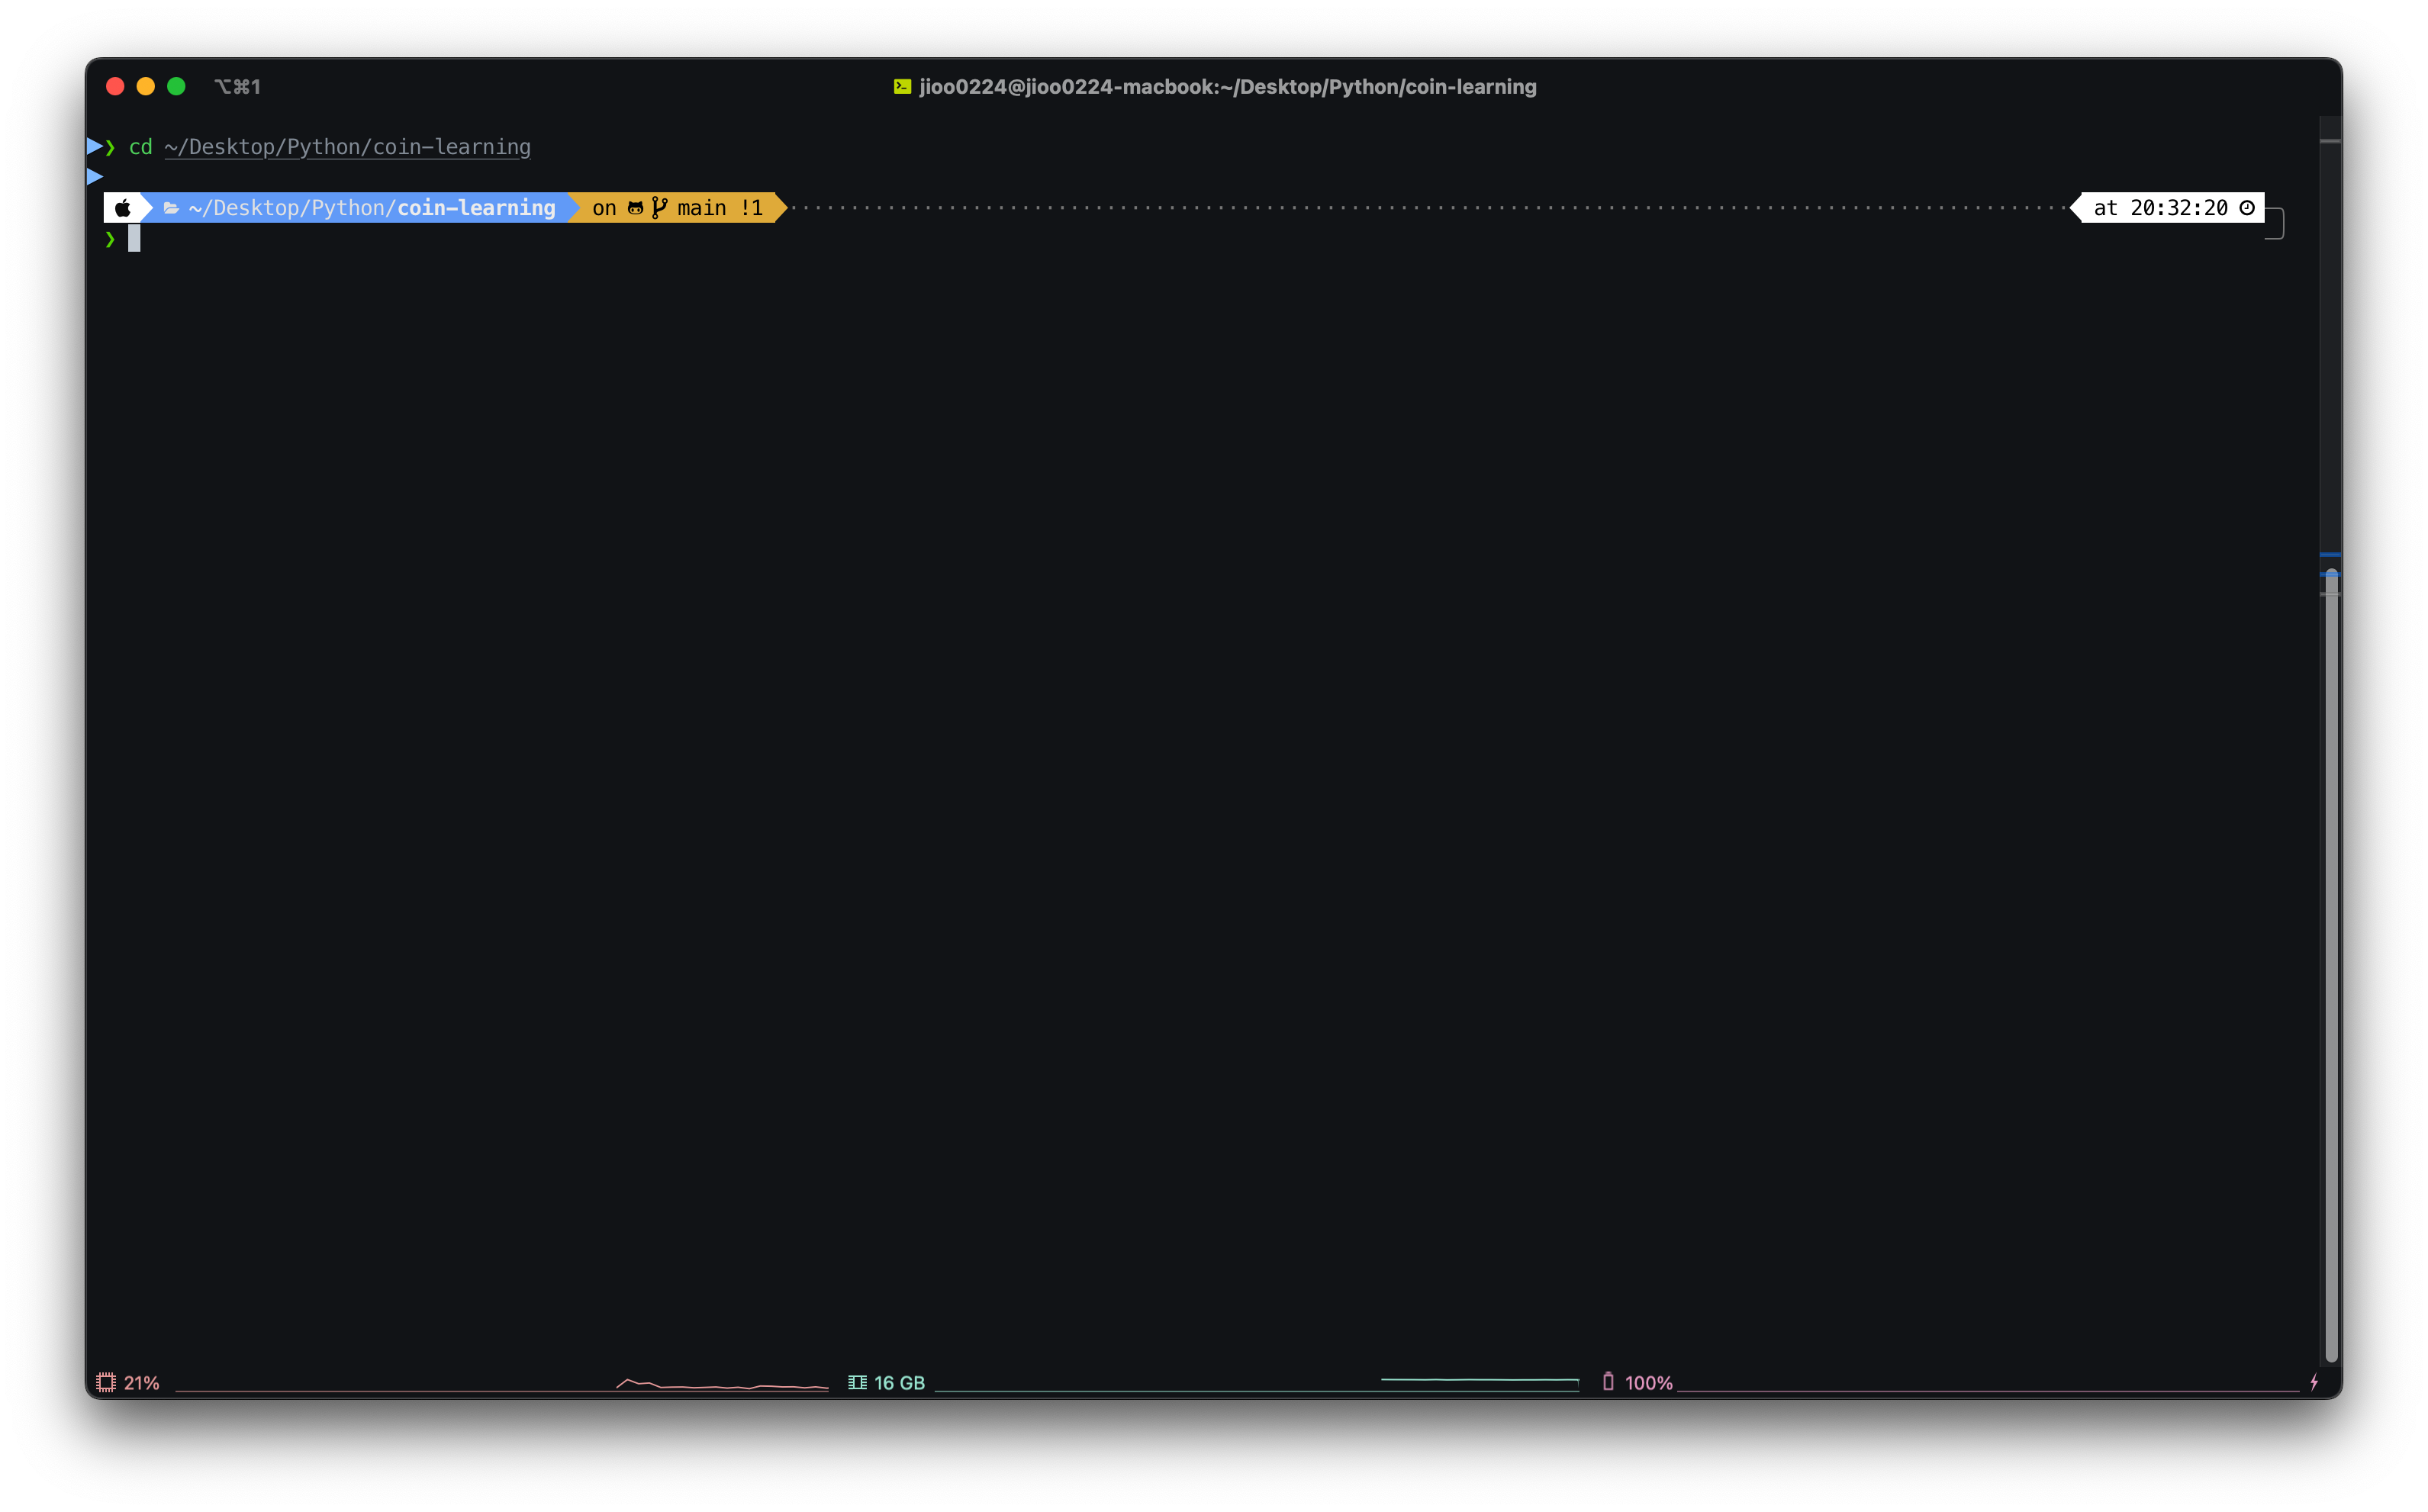Click the ⌥⌘1 window shortcut label
Image resolution: width=2428 pixels, height=1512 pixels.
point(237,87)
